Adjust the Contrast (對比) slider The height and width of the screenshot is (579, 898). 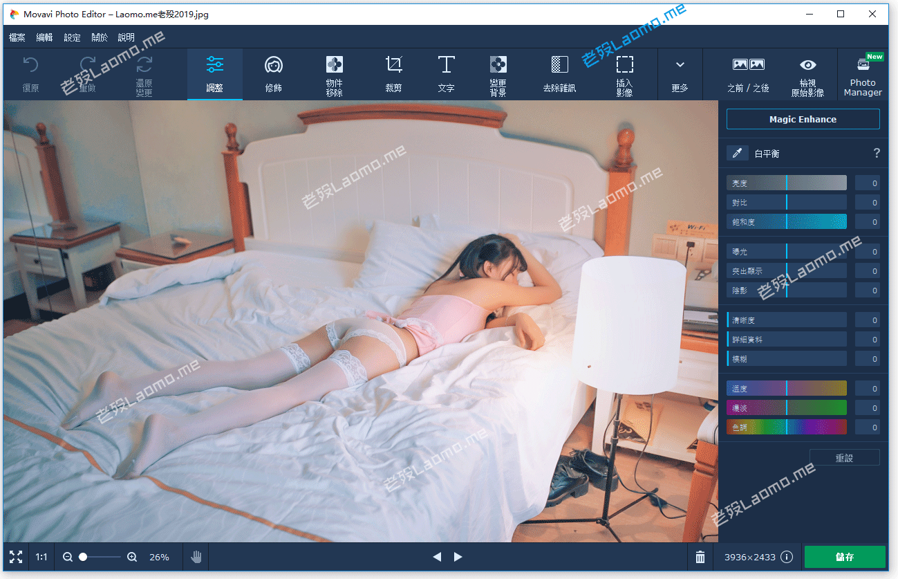pos(787,203)
